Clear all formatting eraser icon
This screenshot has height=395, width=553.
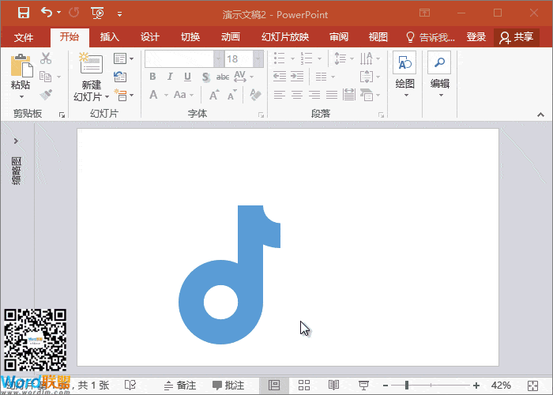[255, 95]
